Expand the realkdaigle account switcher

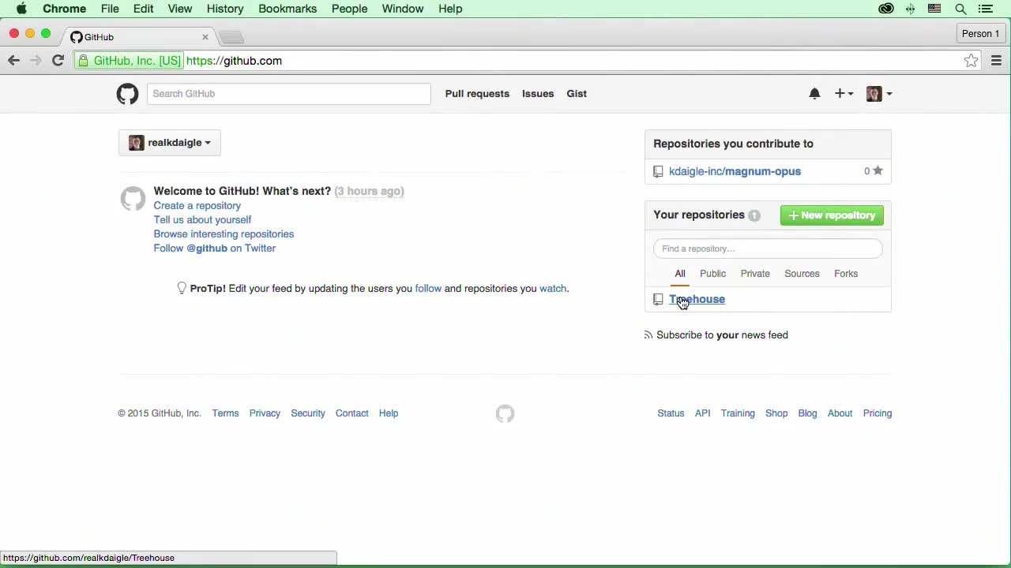pos(170,143)
